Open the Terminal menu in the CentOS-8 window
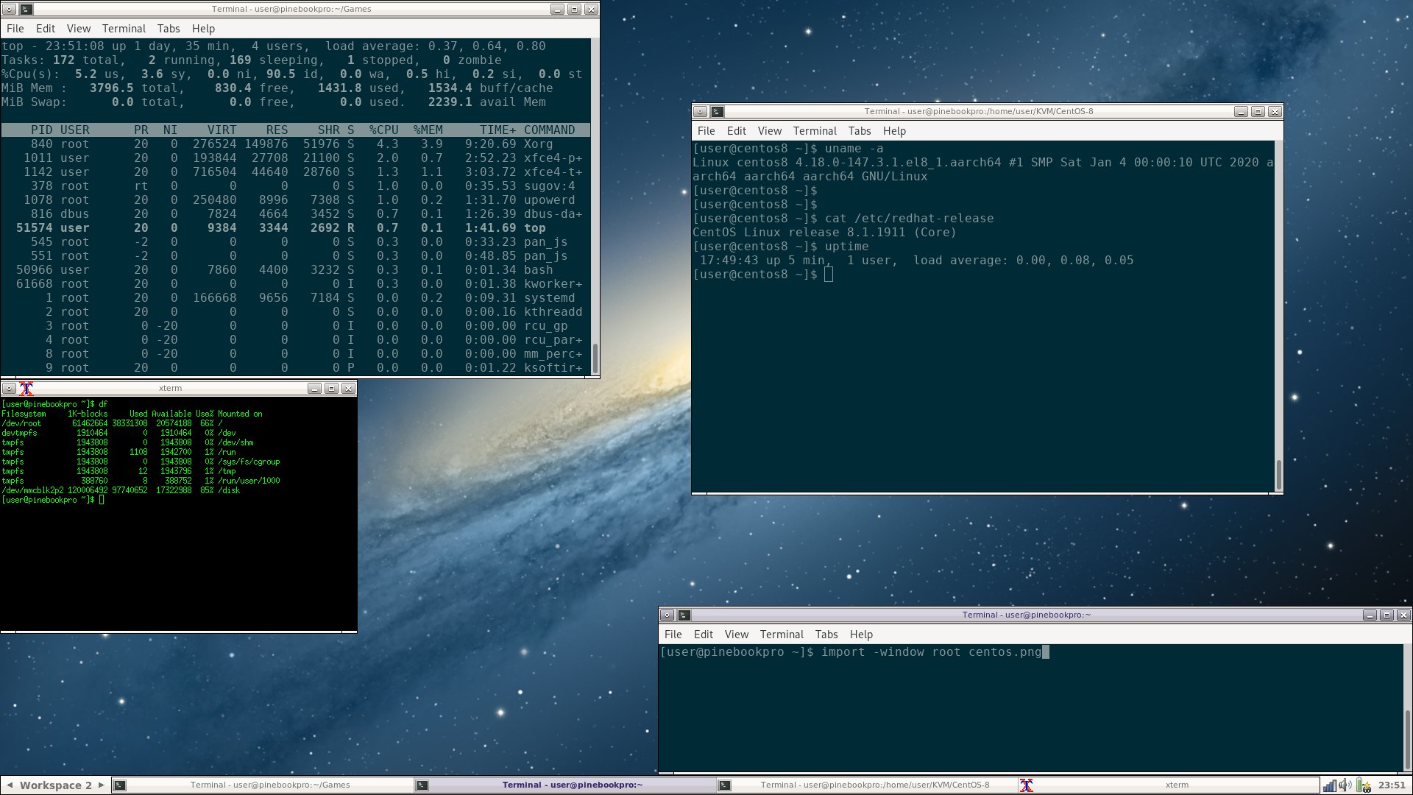1413x795 pixels. coord(815,130)
